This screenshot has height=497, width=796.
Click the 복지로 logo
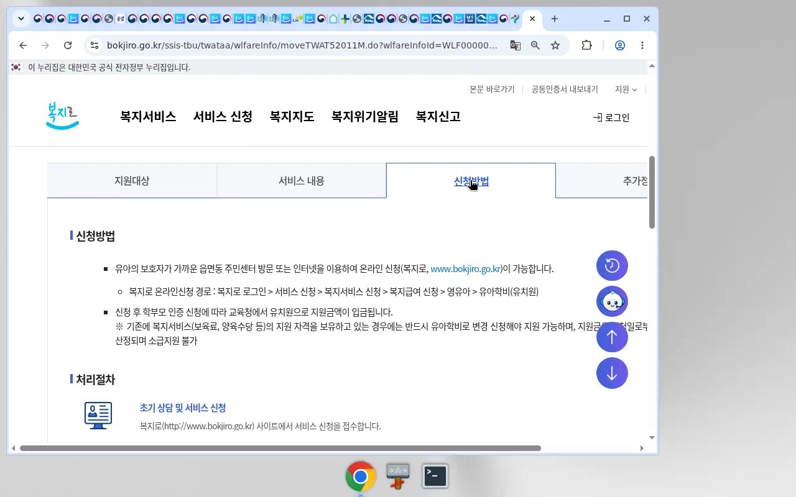pos(62,116)
